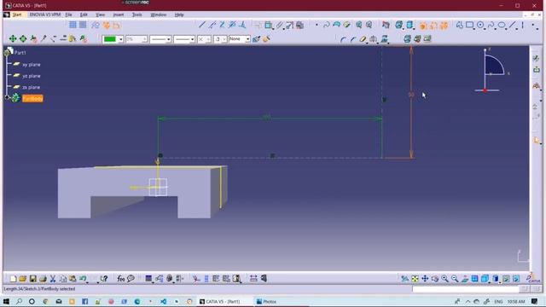This screenshot has width=546, height=307.
Task: Select the zx plane in tree
Action: [x=32, y=87]
